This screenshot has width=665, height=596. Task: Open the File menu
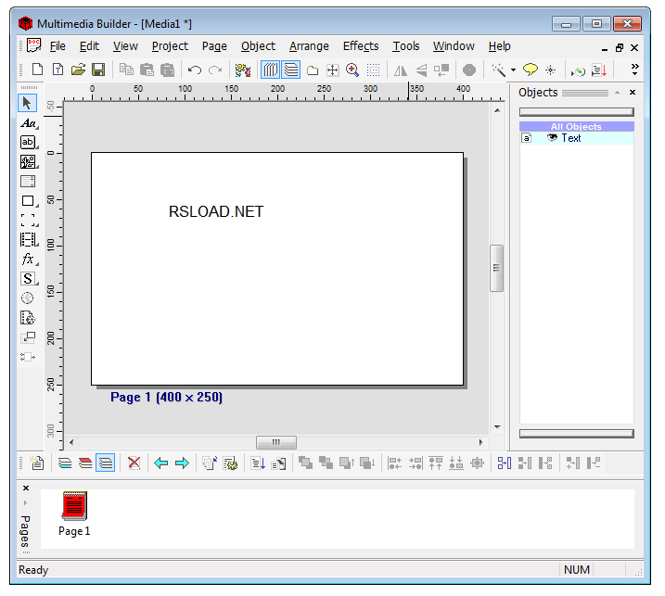pos(58,45)
